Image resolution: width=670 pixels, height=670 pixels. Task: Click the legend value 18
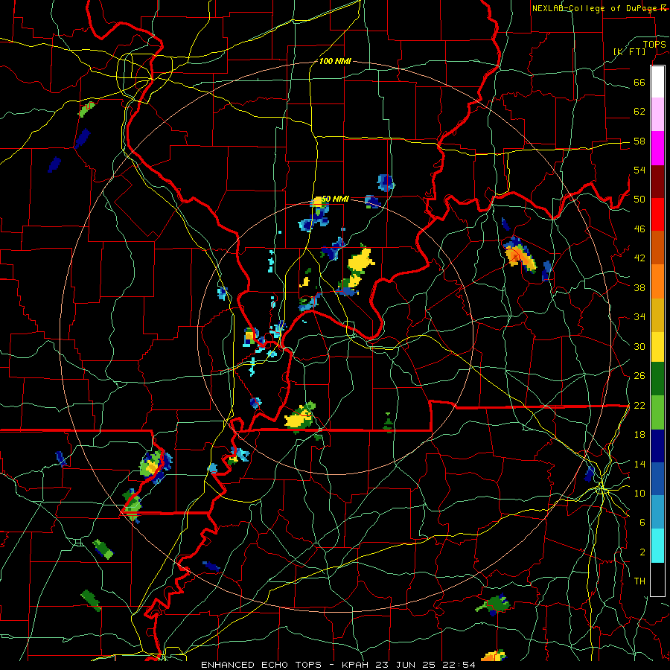[639, 435]
